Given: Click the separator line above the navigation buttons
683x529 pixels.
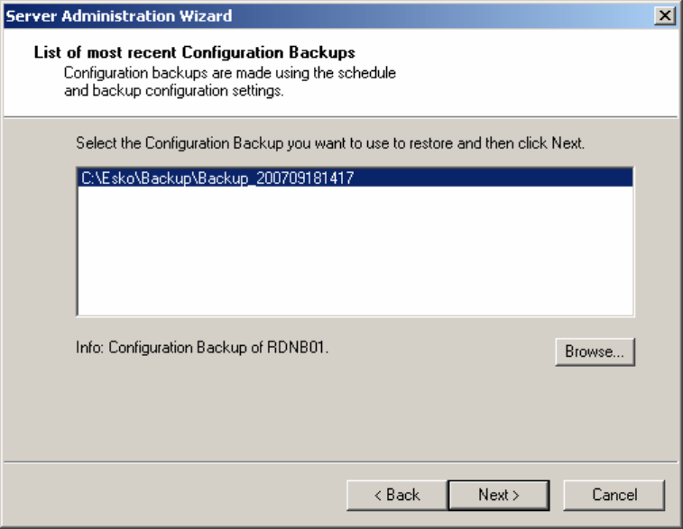Looking at the screenshot, I should point(341,463).
